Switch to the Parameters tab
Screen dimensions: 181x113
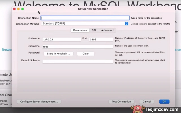click(x=80, y=30)
